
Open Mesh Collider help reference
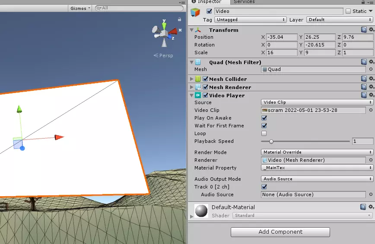pos(363,79)
